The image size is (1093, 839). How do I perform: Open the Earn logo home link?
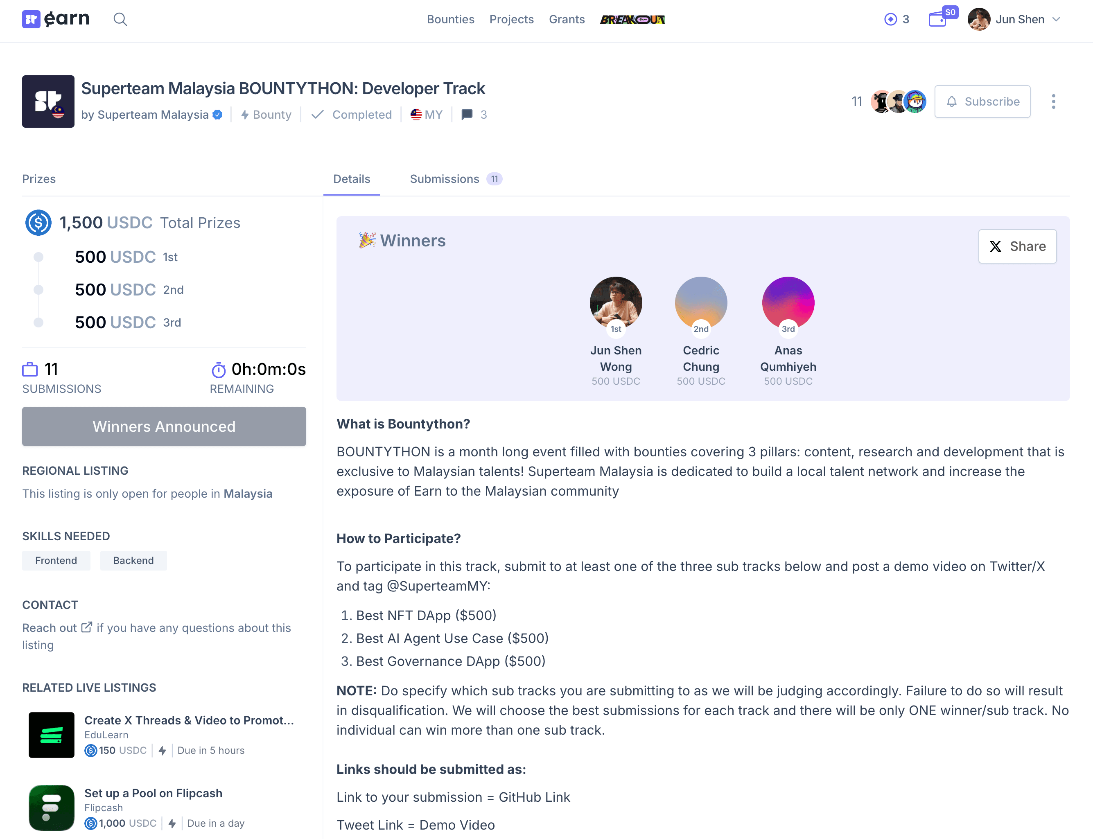(56, 19)
